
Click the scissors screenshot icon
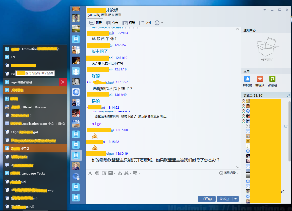click(x=127, y=173)
